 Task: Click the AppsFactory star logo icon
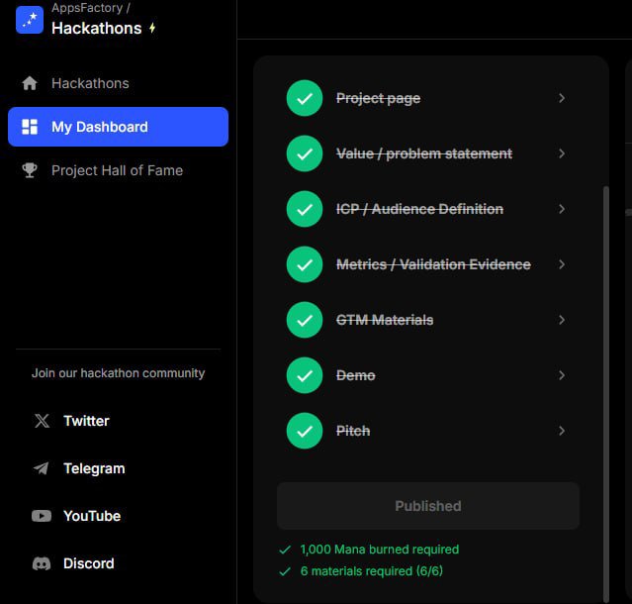click(x=30, y=20)
